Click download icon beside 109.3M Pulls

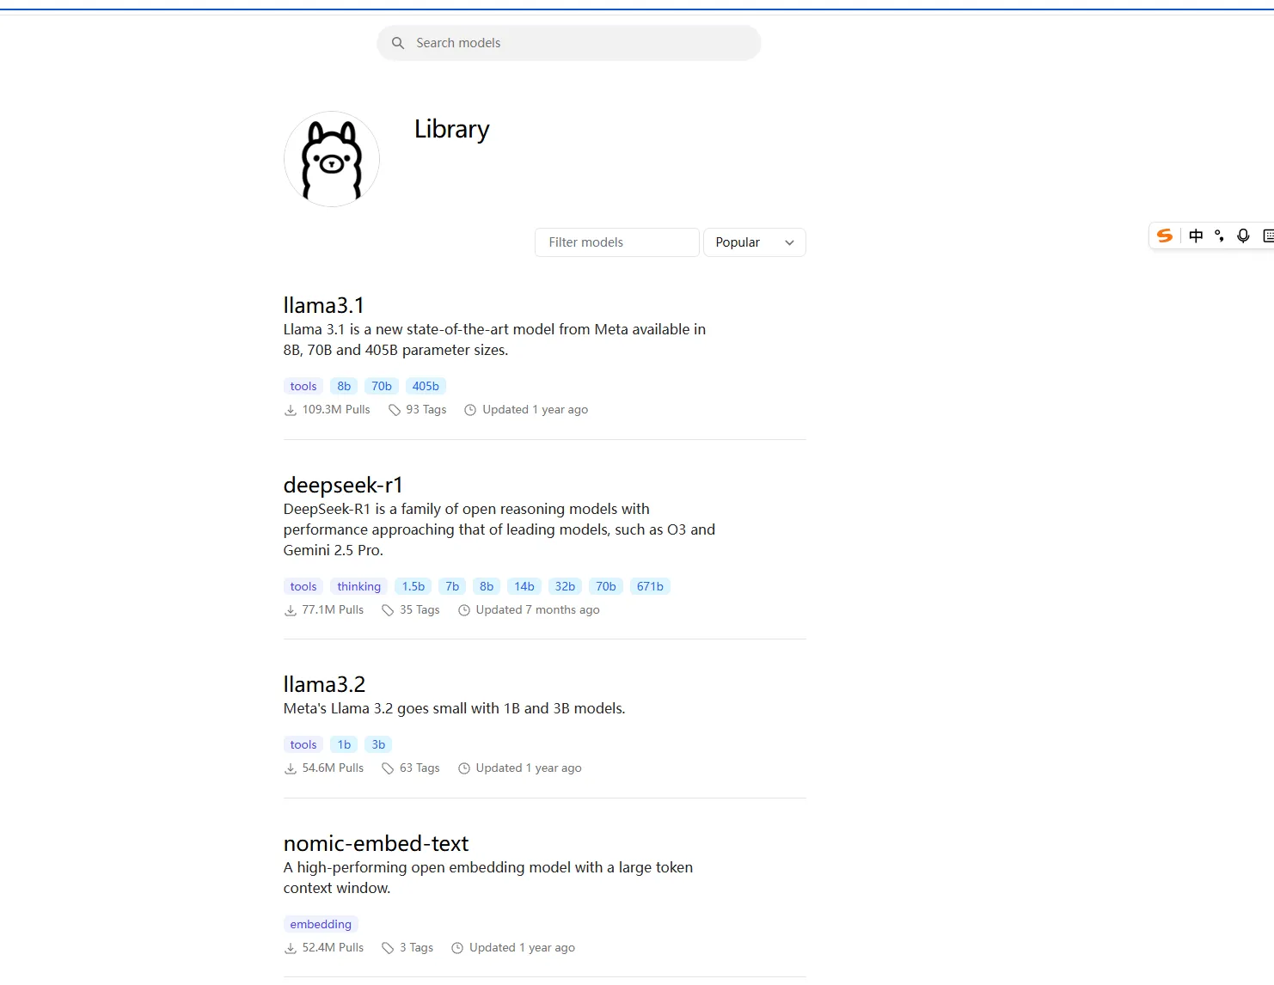pyautogui.click(x=291, y=410)
